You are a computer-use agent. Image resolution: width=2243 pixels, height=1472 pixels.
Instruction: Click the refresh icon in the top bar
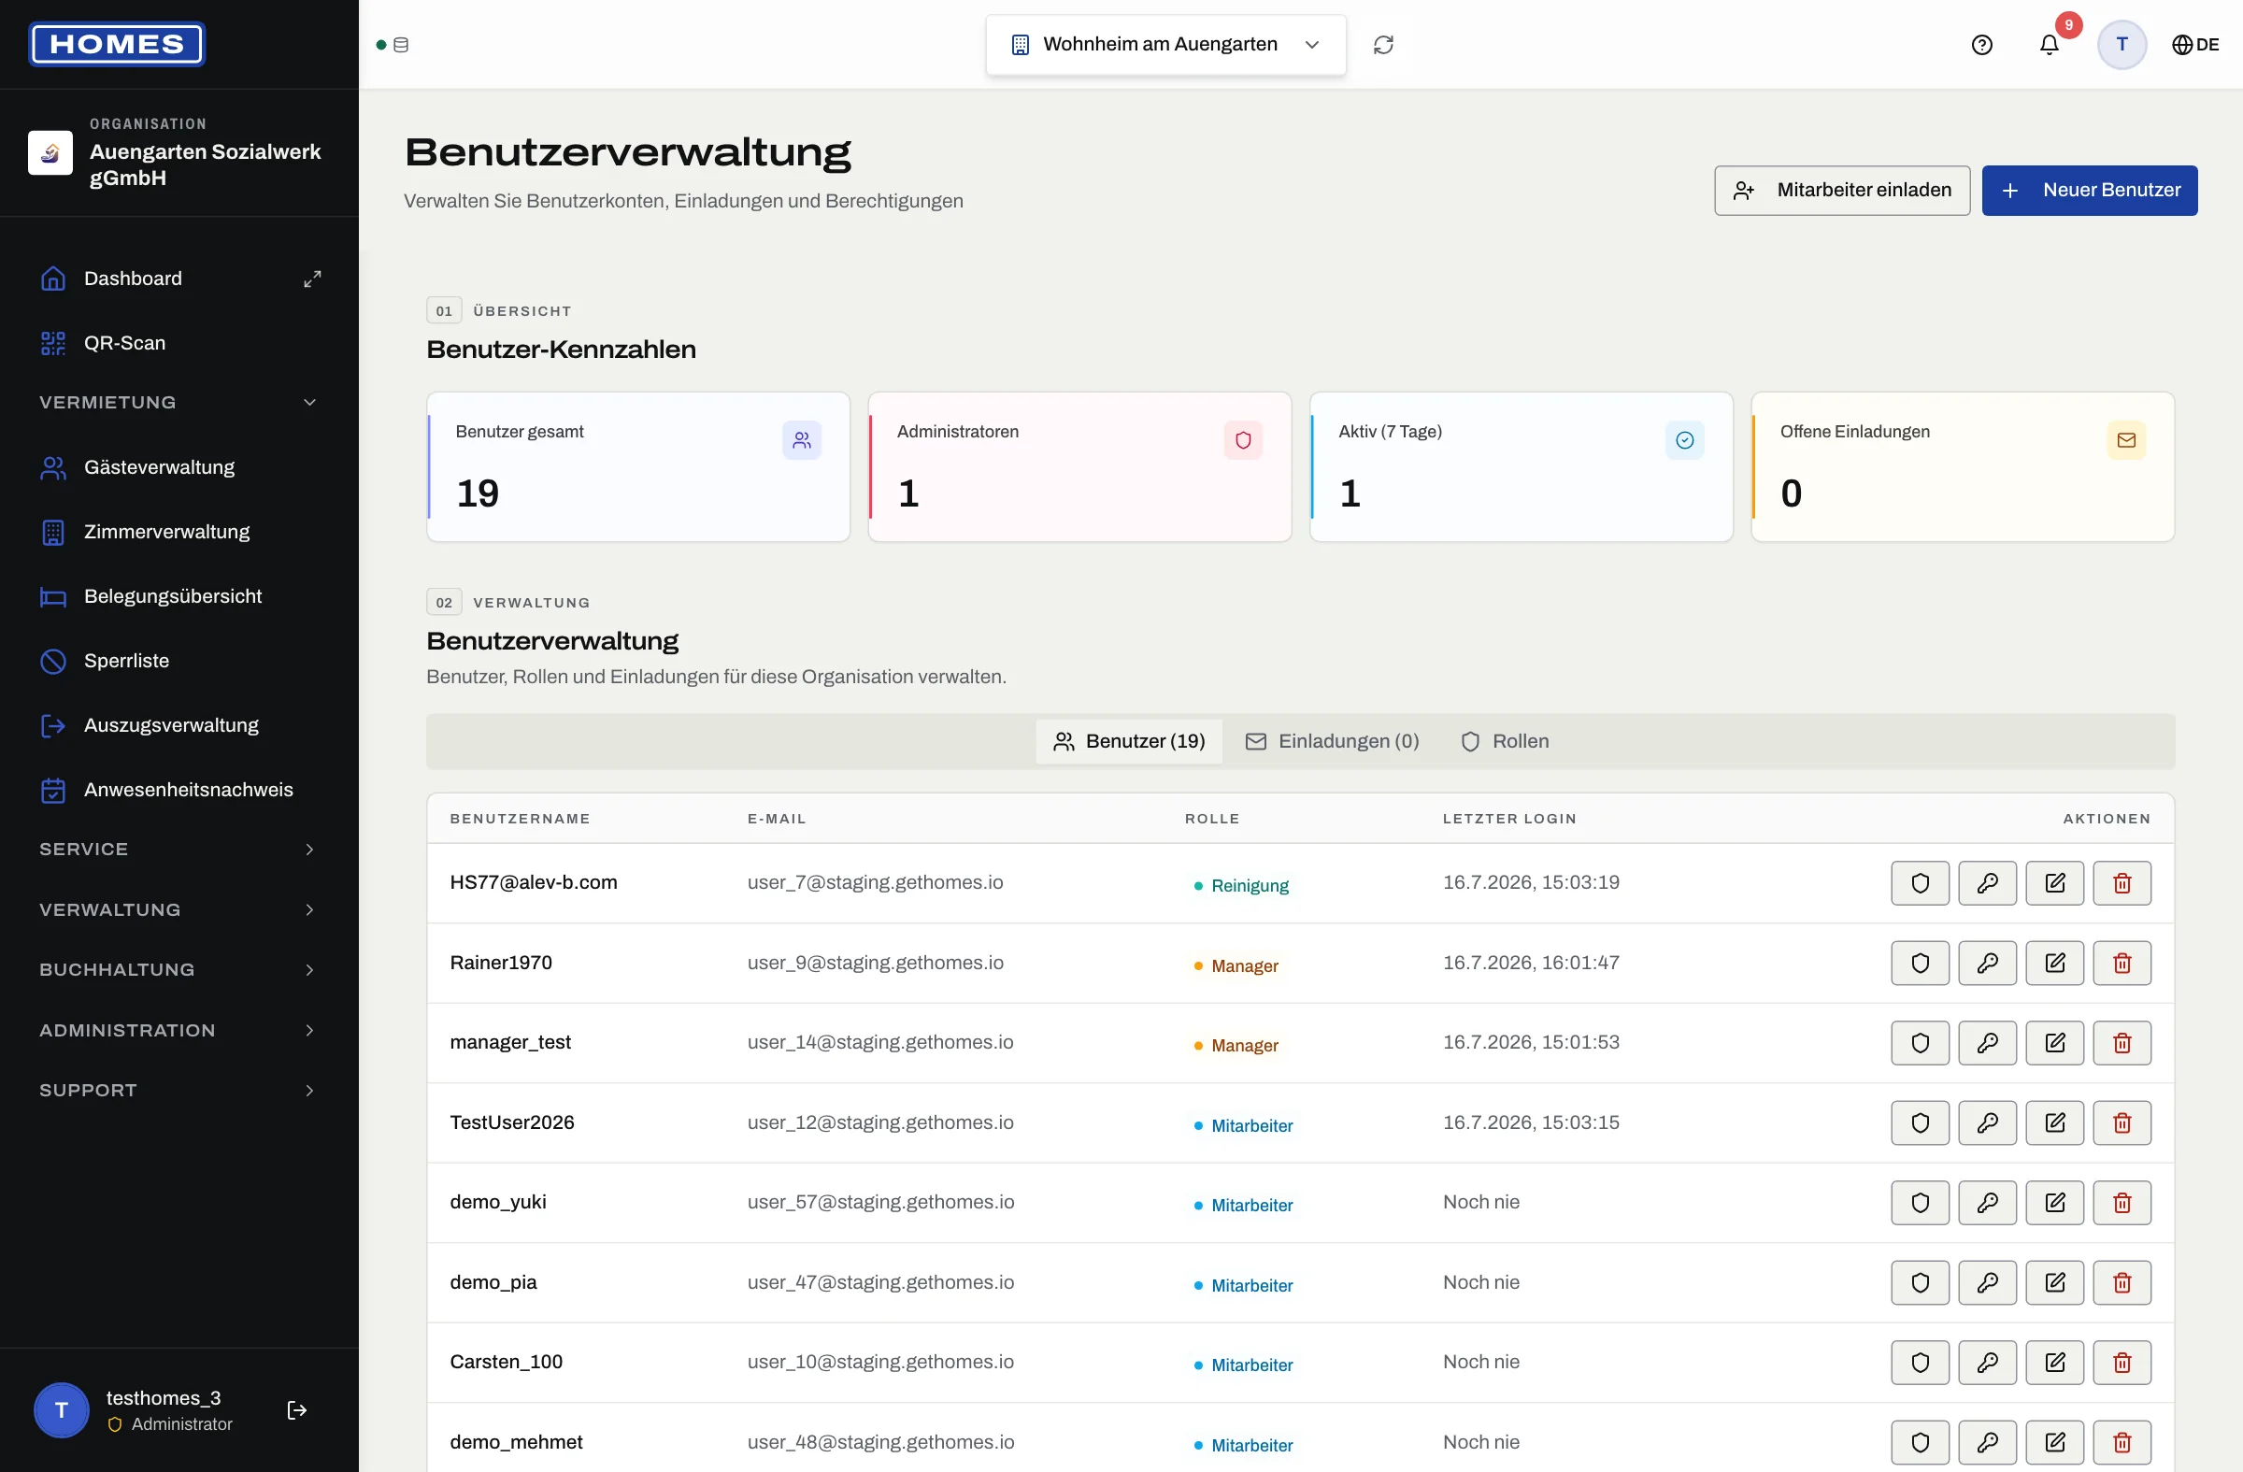1382,44
